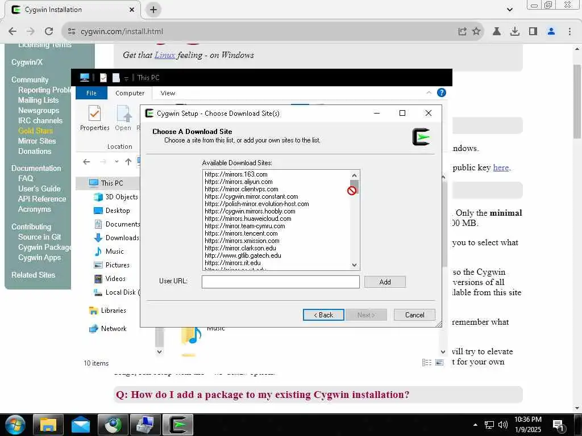Reload the Cygwin install page
This screenshot has height=436, width=582.
[49, 32]
